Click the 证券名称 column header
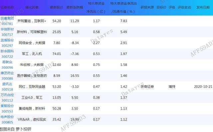Screen dimensions: 213x132 pos(7,7)
